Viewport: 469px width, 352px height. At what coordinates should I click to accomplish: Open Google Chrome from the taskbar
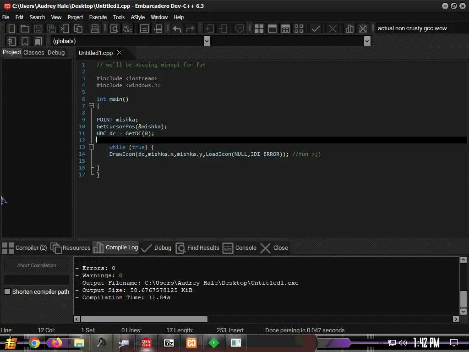click(x=34, y=343)
